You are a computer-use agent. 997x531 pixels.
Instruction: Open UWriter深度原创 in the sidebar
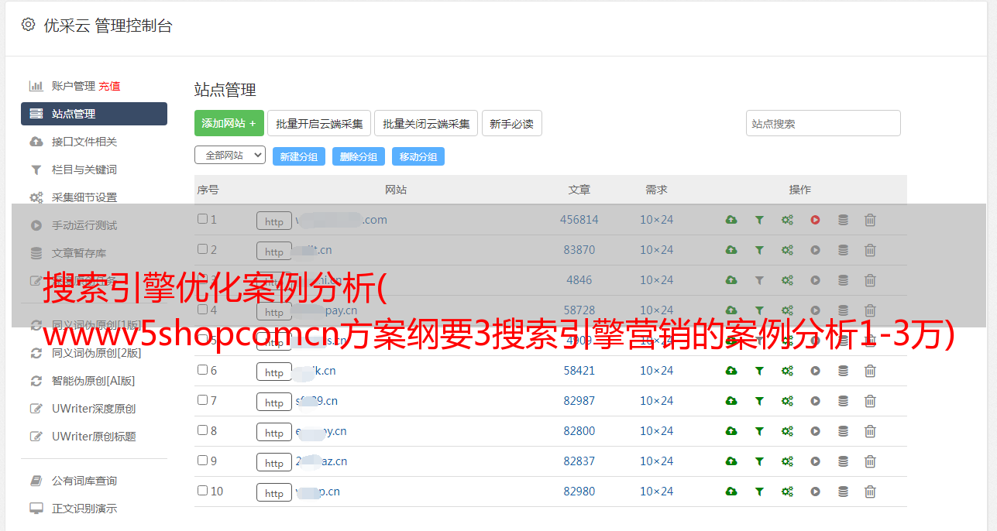(x=94, y=409)
